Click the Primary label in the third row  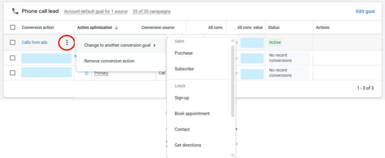tap(101, 73)
